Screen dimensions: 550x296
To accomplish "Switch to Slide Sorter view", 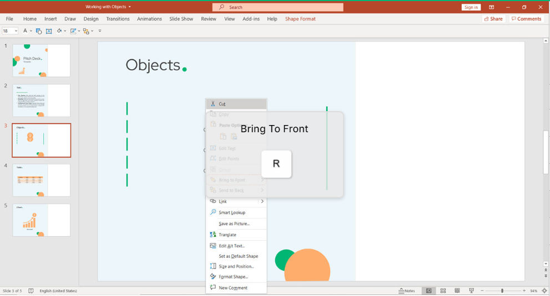I will pos(443,291).
